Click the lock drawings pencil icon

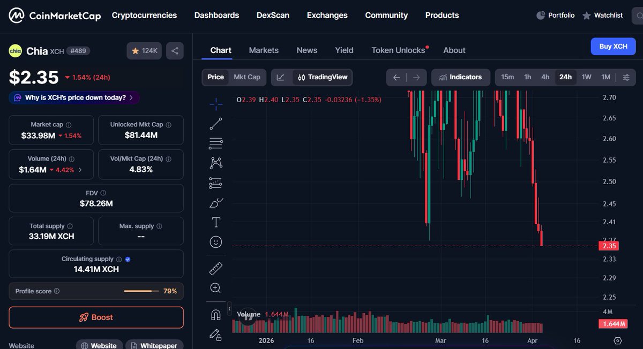(216, 335)
